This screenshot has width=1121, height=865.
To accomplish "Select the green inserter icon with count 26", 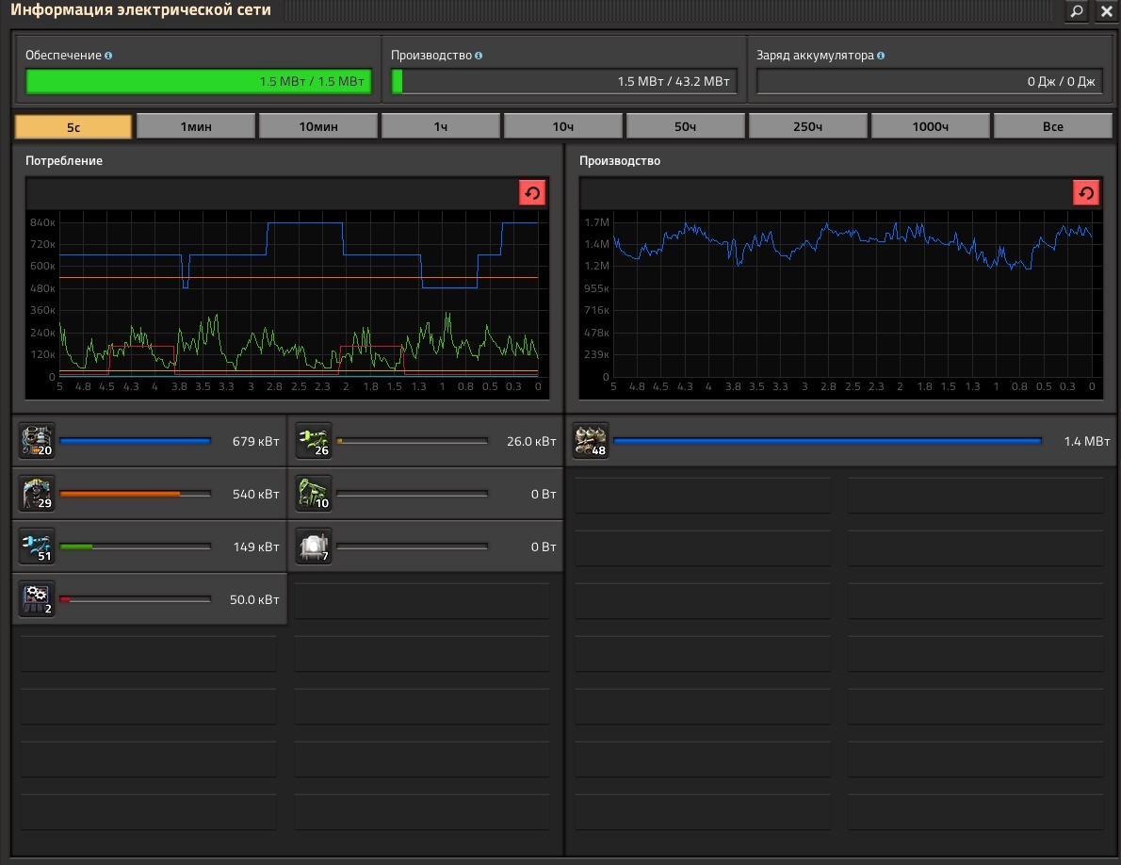I will point(314,440).
